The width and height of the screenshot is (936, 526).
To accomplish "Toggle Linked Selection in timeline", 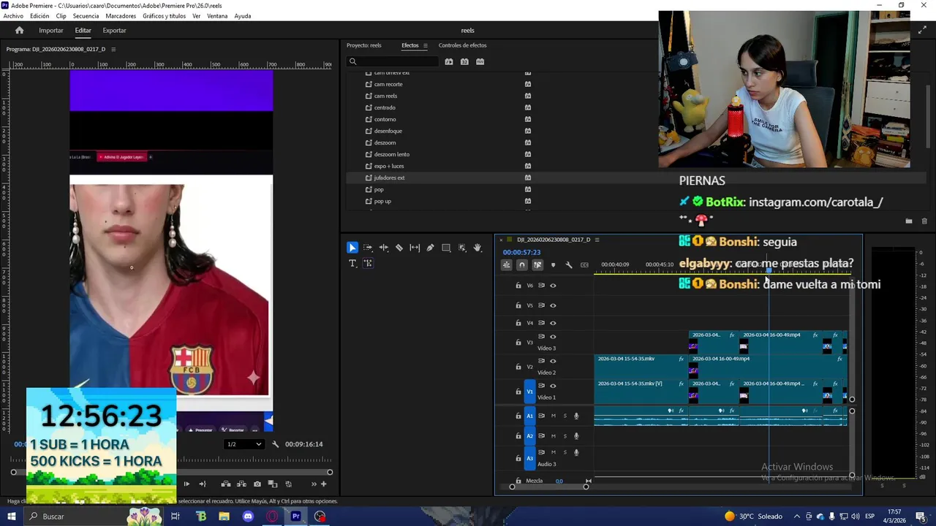I will (x=537, y=265).
